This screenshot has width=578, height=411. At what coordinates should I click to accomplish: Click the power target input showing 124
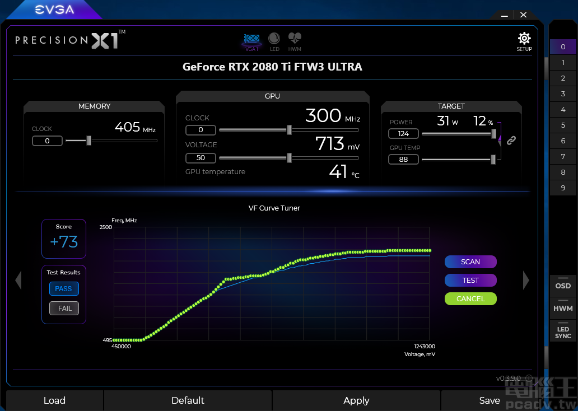[403, 133]
